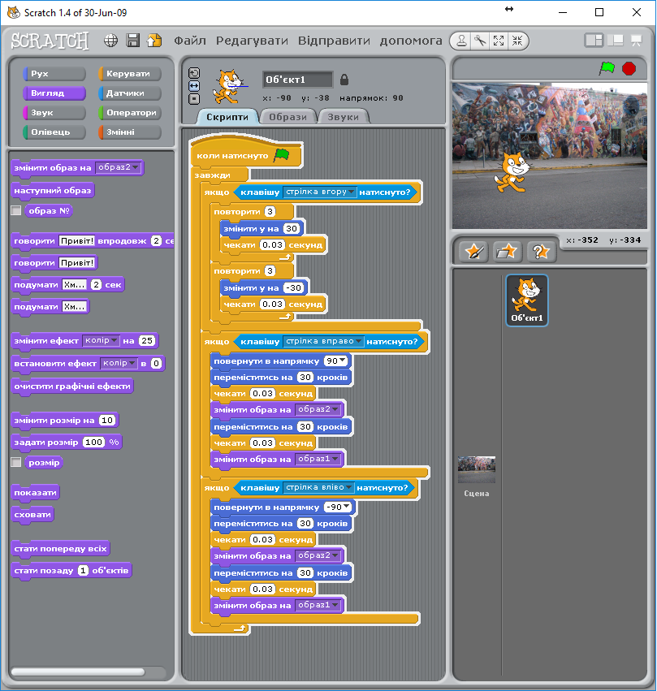
Task: Select the Shrink sprite tool
Action: coord(517,41)
